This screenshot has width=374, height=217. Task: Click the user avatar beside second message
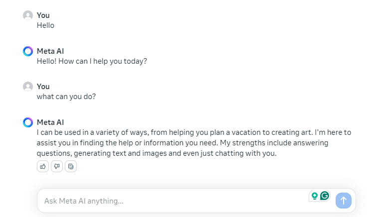[x=28, y=87]
